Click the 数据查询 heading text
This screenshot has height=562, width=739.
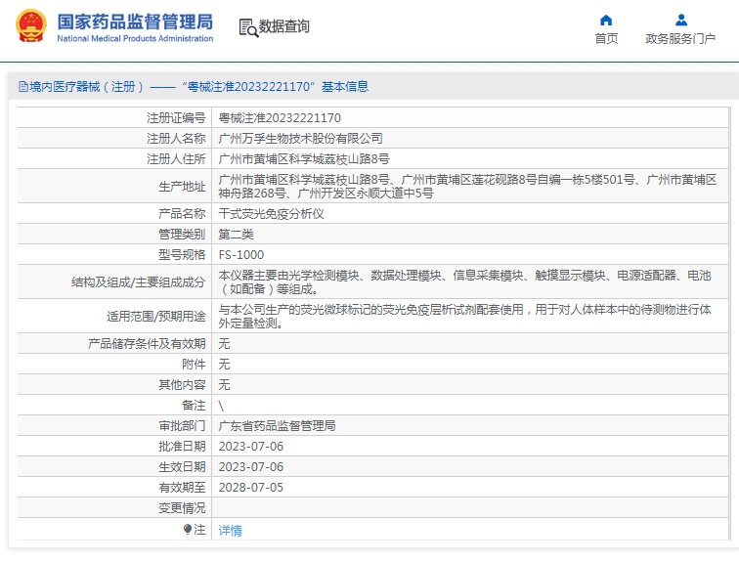(283, 27)
